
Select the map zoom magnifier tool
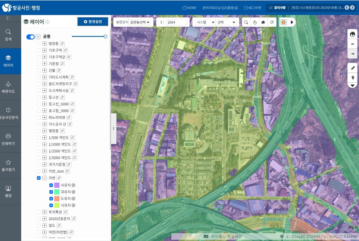[246, 22]
